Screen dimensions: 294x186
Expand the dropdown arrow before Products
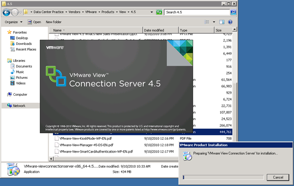(99, 12)
